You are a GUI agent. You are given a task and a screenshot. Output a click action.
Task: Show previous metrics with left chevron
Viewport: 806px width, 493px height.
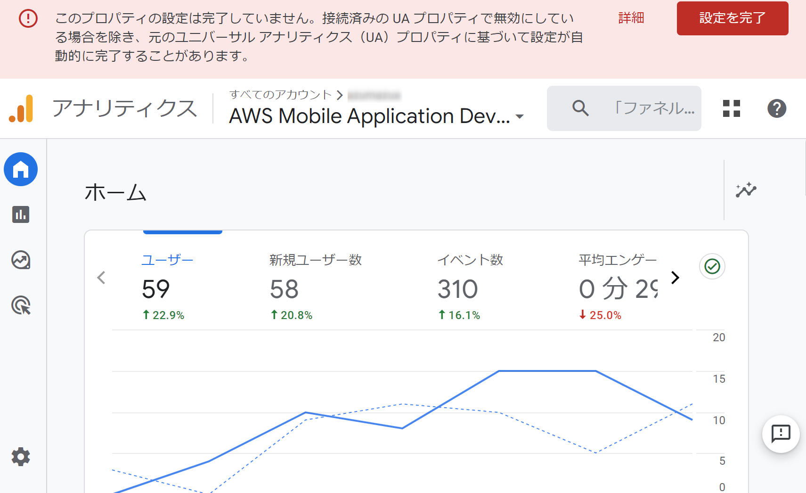pos(101,278)
